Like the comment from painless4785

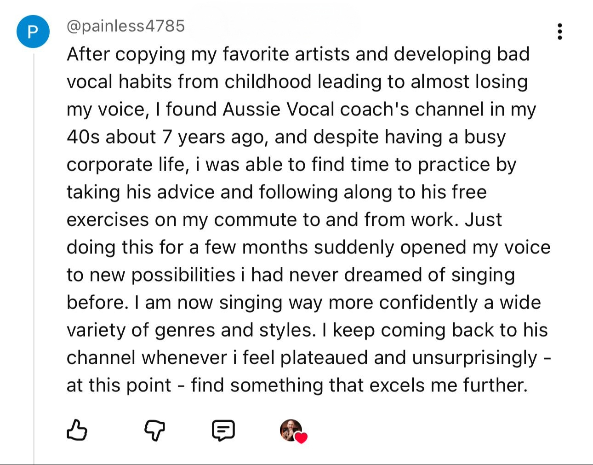pyautogui.click(x=77, y=431)
